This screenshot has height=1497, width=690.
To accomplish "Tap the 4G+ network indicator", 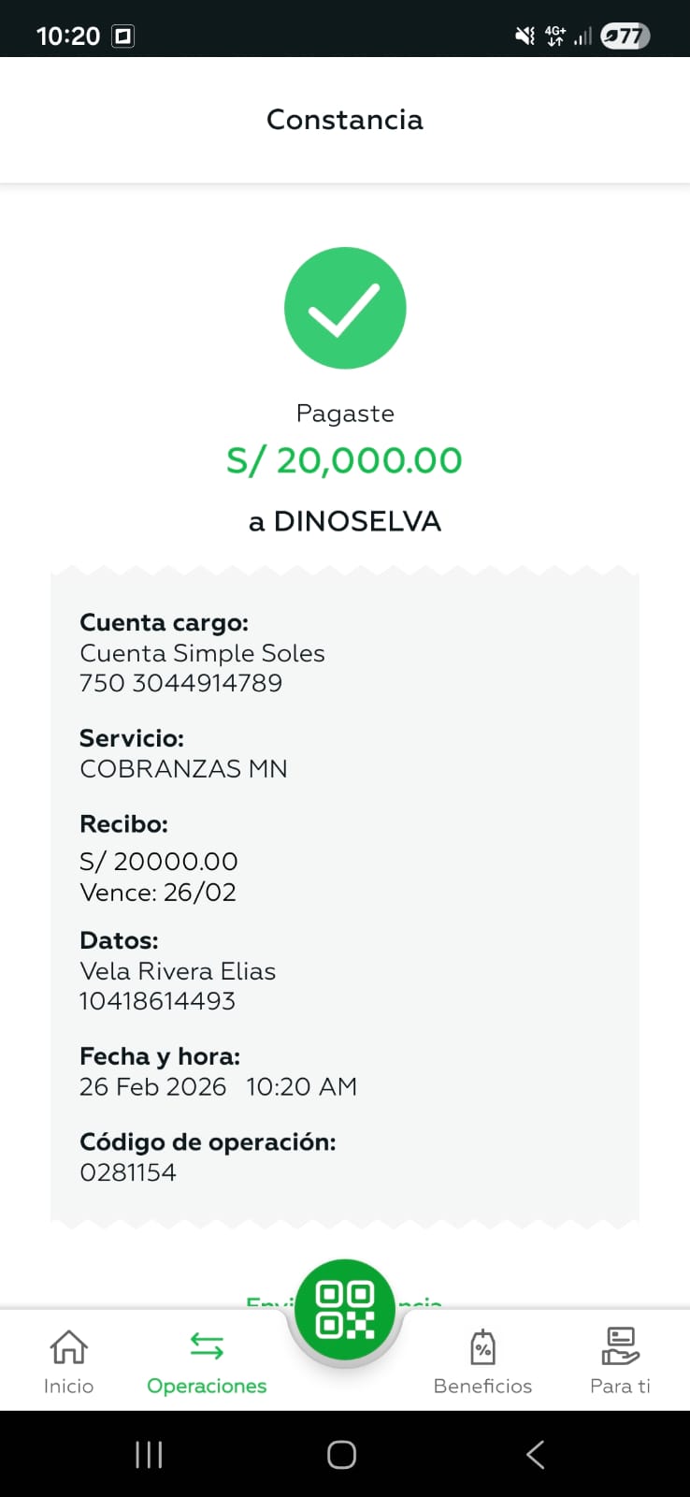I will 555,36.
